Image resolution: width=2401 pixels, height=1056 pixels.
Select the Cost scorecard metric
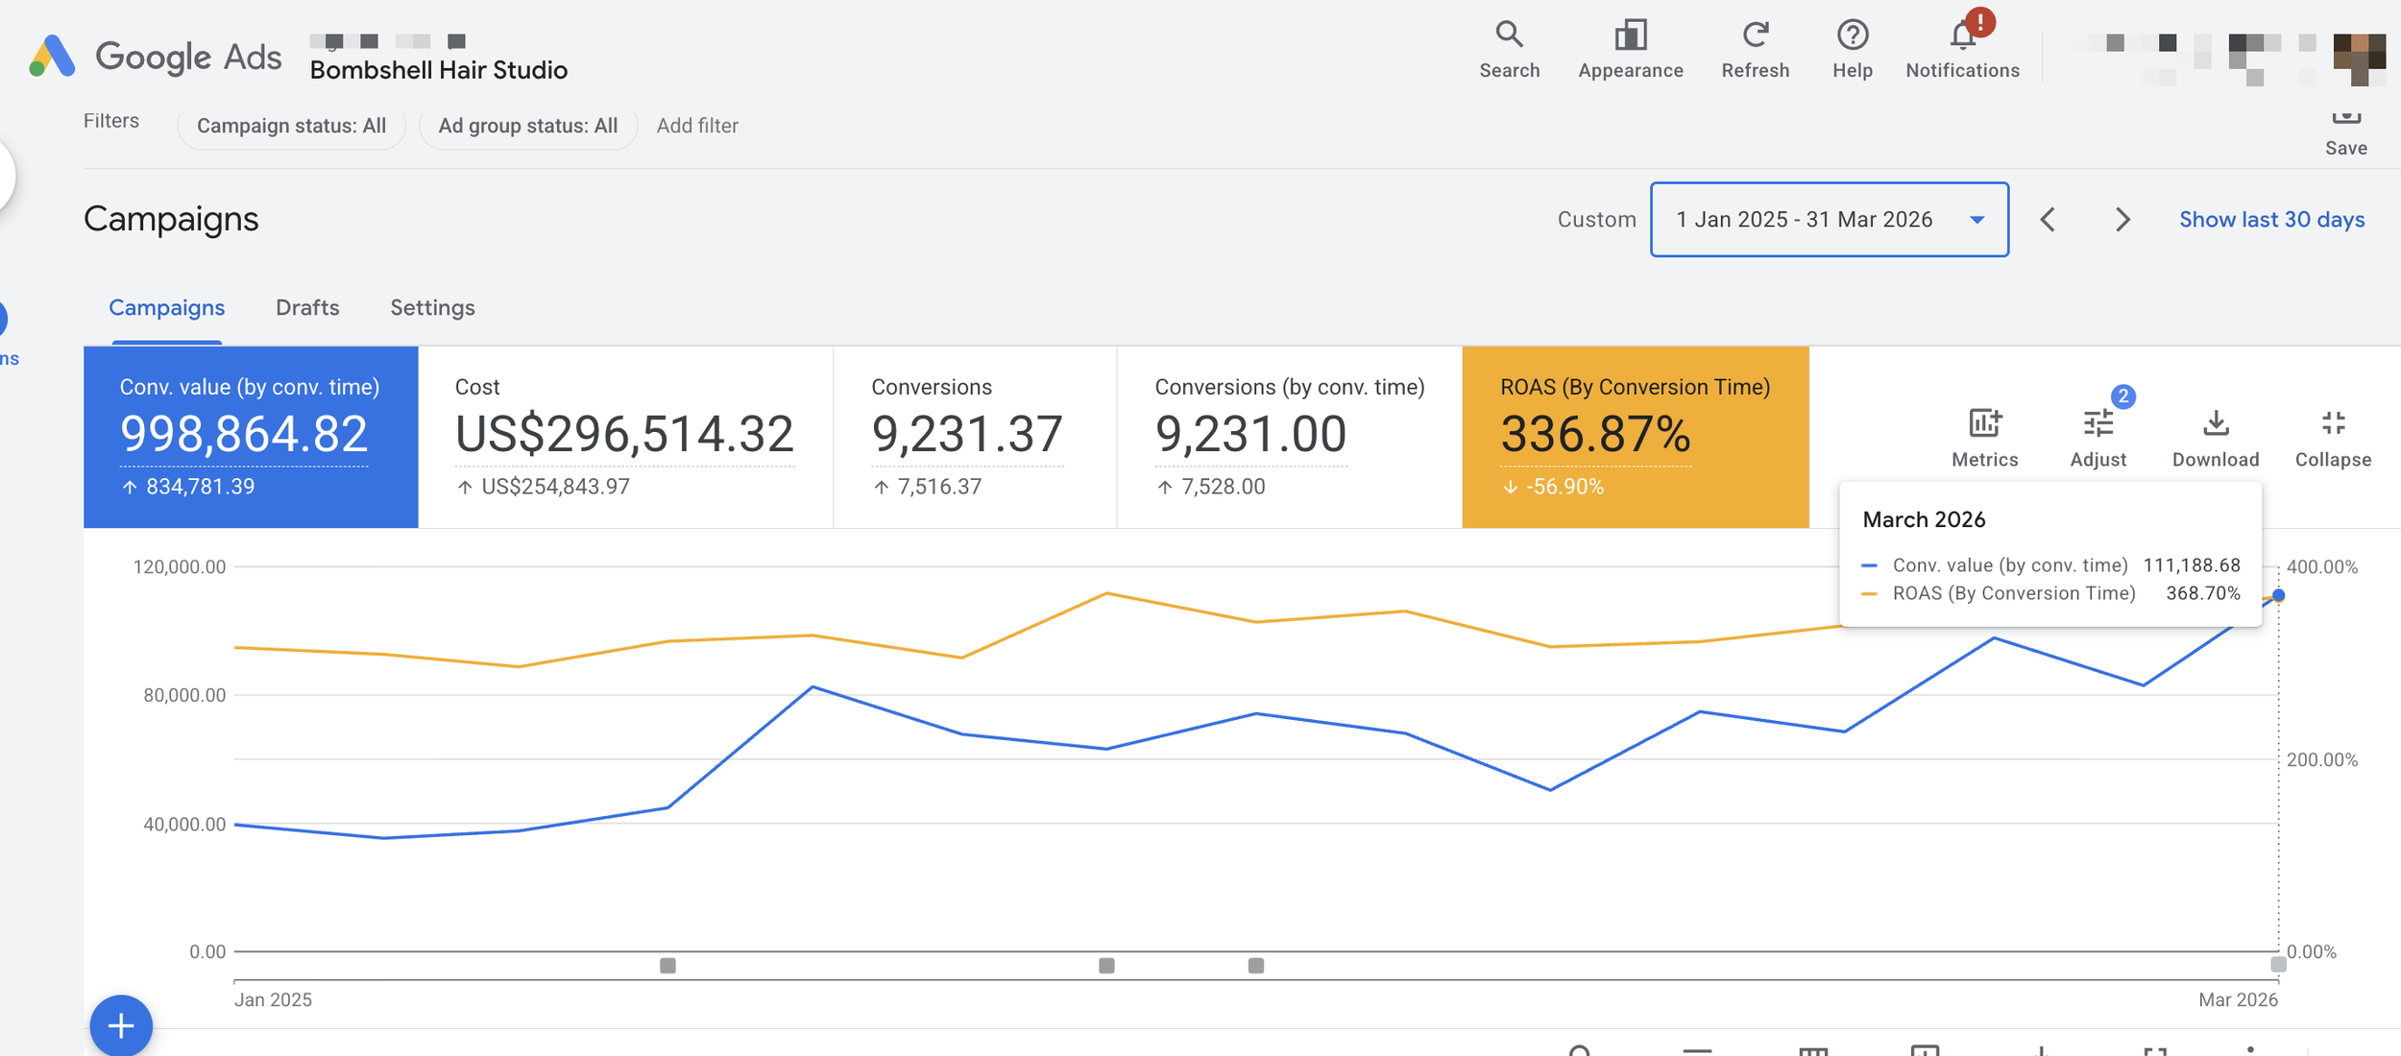625,437
